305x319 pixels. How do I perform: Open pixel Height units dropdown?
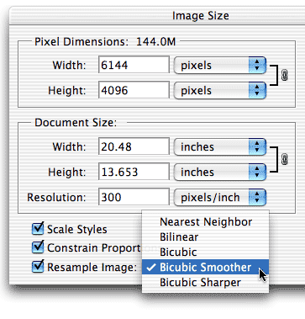pos(220,91)
